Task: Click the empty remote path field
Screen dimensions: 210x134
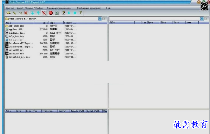Action: coord(154,19)
